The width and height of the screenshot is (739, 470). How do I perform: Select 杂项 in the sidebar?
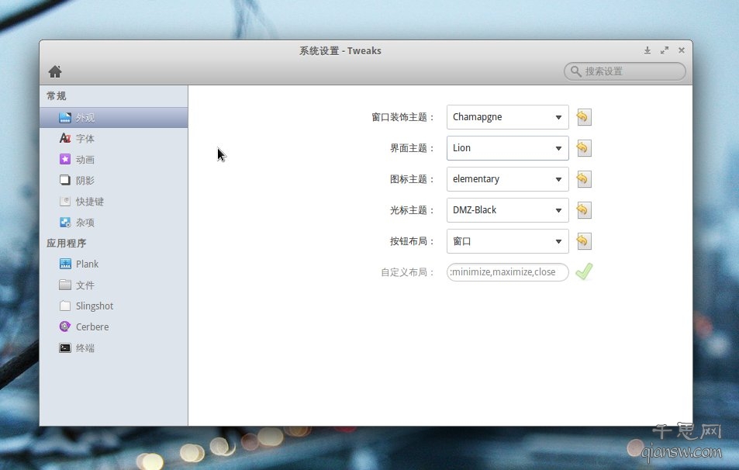click(x=85, y=223)
